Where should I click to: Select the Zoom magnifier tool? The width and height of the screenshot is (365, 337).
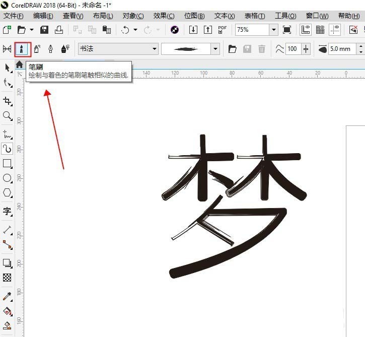coord(7,116)
